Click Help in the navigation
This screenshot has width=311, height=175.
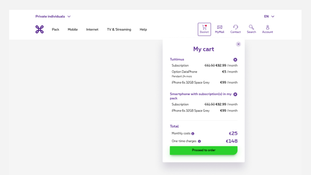(x=143, y=29)
